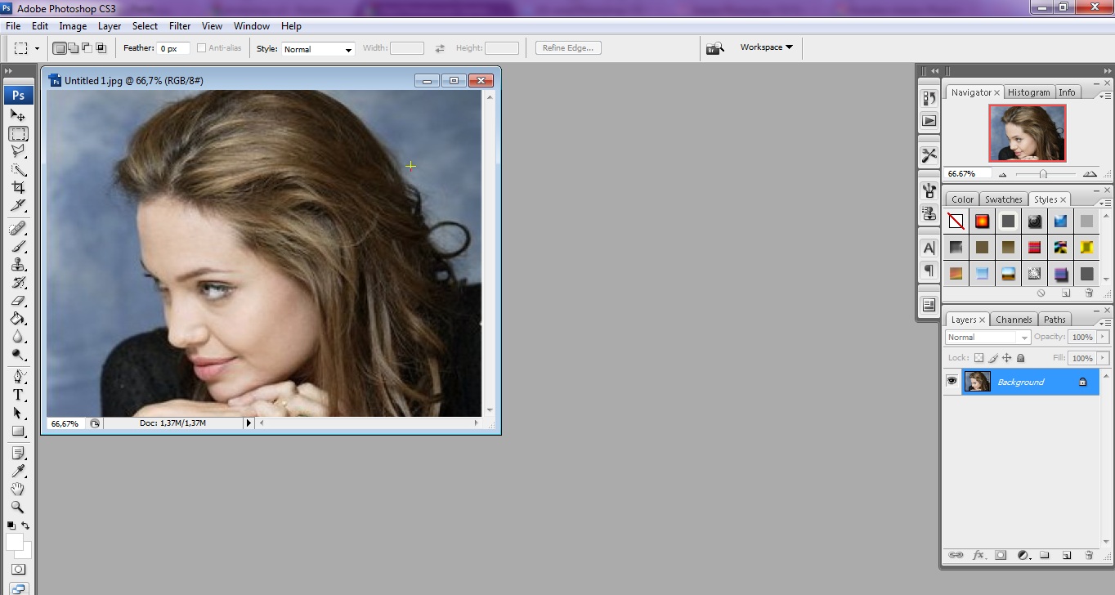The image size is (1115, 595).
Task: Open the Style dropdown set to Normal
Action: coord(318,49)
